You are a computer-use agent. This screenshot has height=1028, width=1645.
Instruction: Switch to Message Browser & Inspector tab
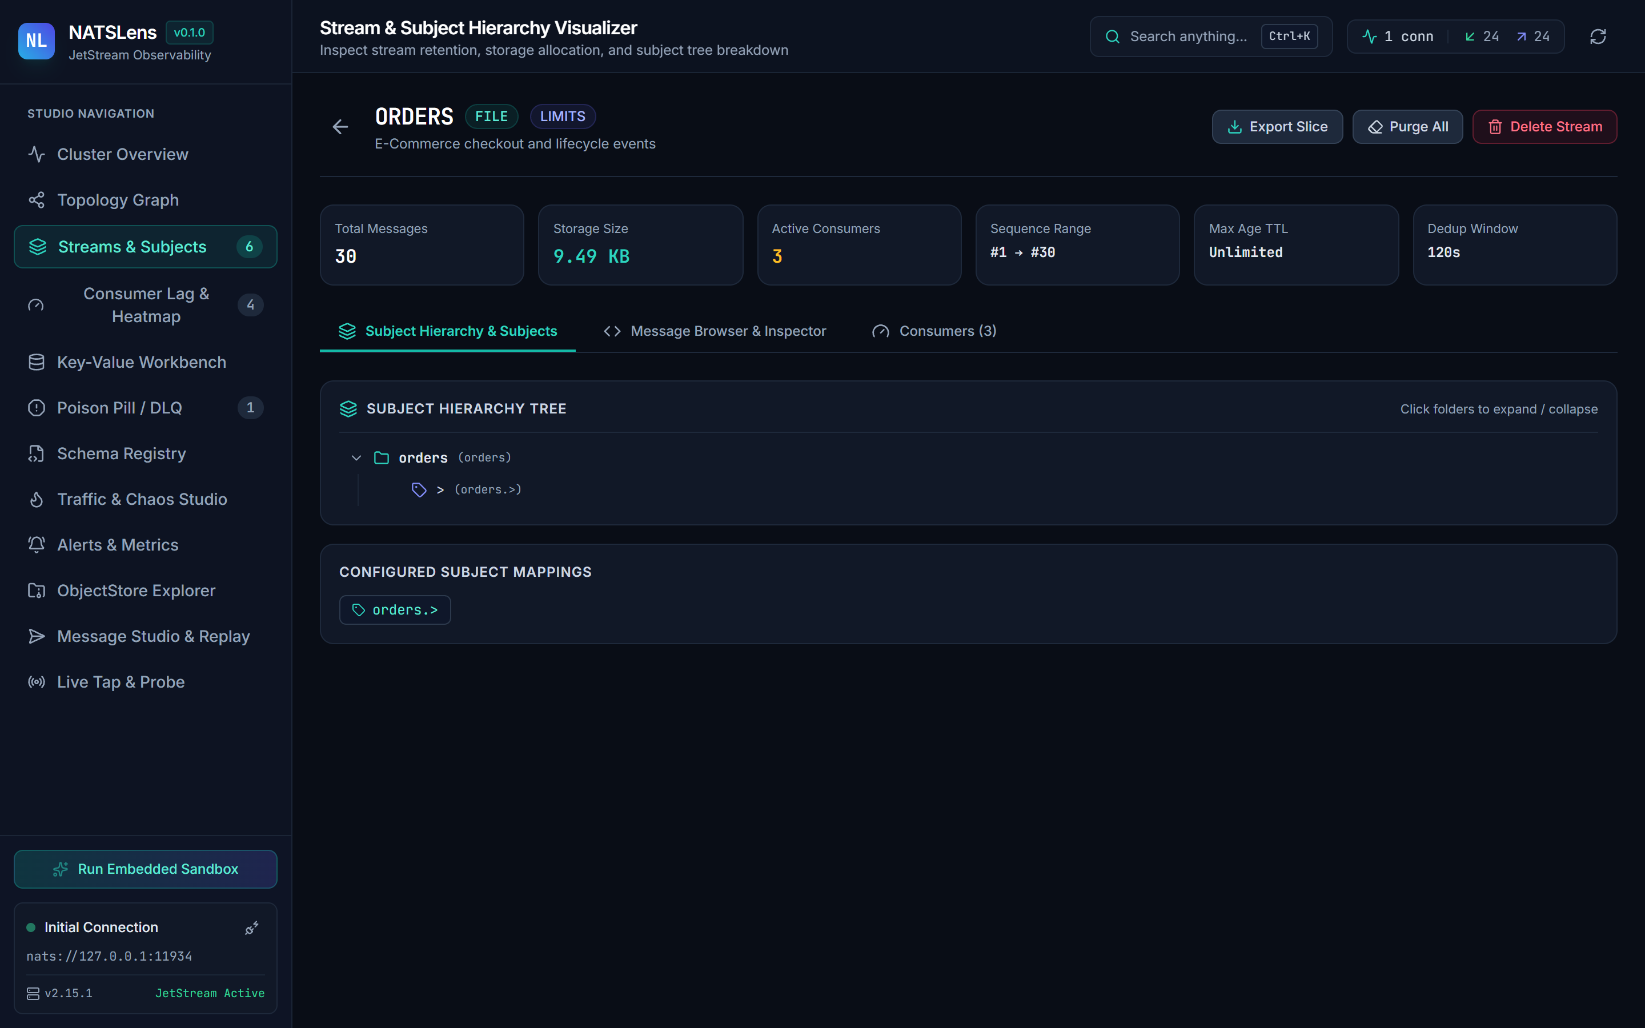[715, 331]
